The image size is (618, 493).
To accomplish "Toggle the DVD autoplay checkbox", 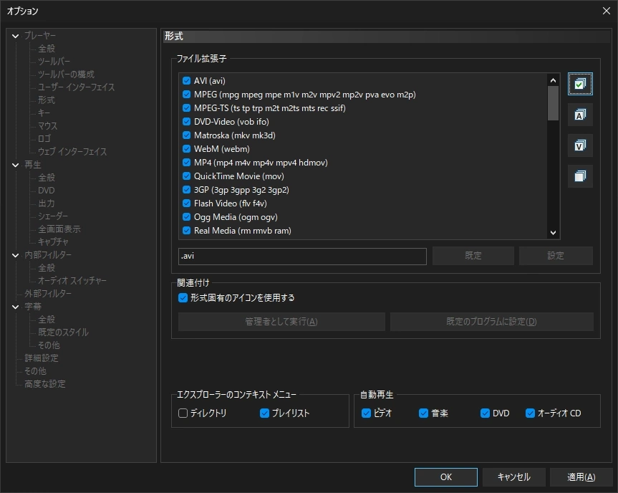I will [485, 413].
